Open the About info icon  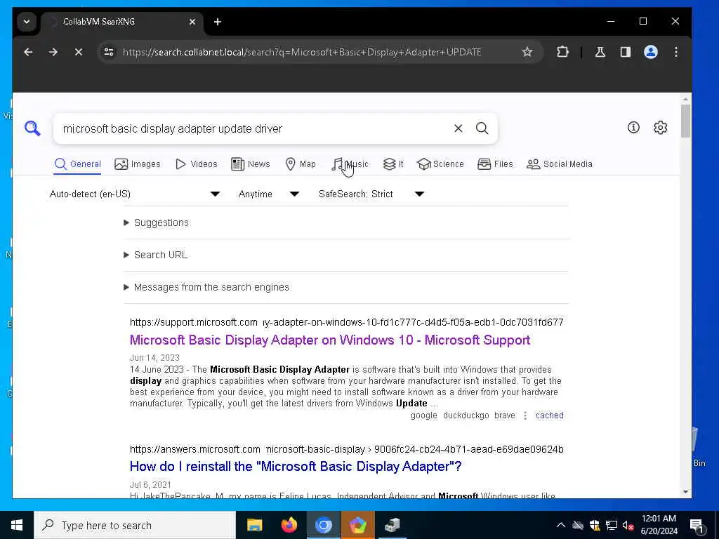coord(633,128)
